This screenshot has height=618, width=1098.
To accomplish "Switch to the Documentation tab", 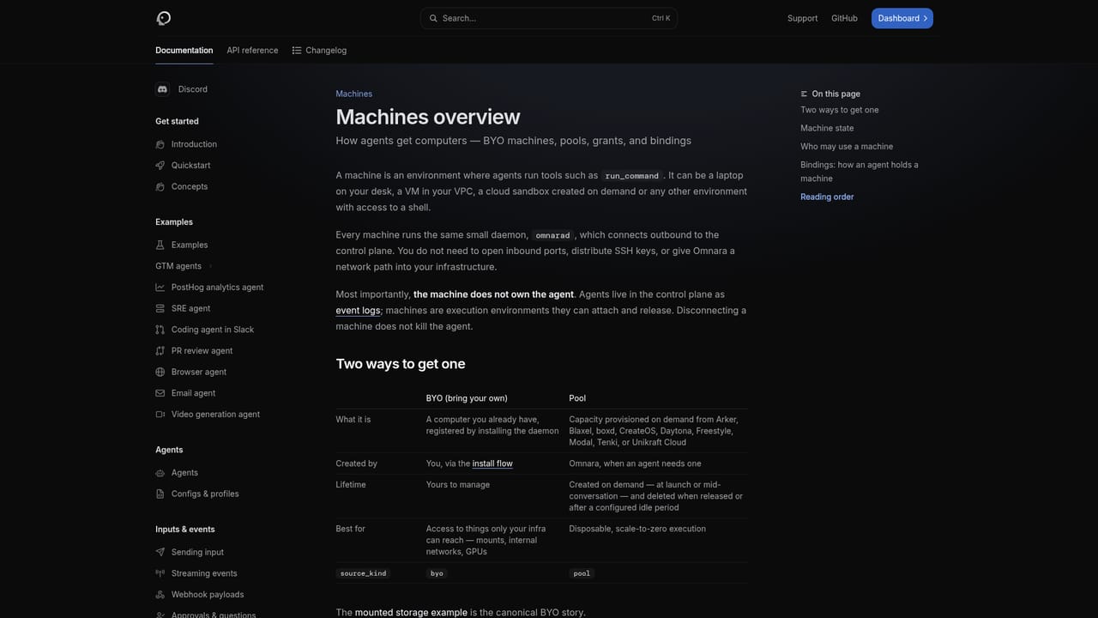I will 184,51.
